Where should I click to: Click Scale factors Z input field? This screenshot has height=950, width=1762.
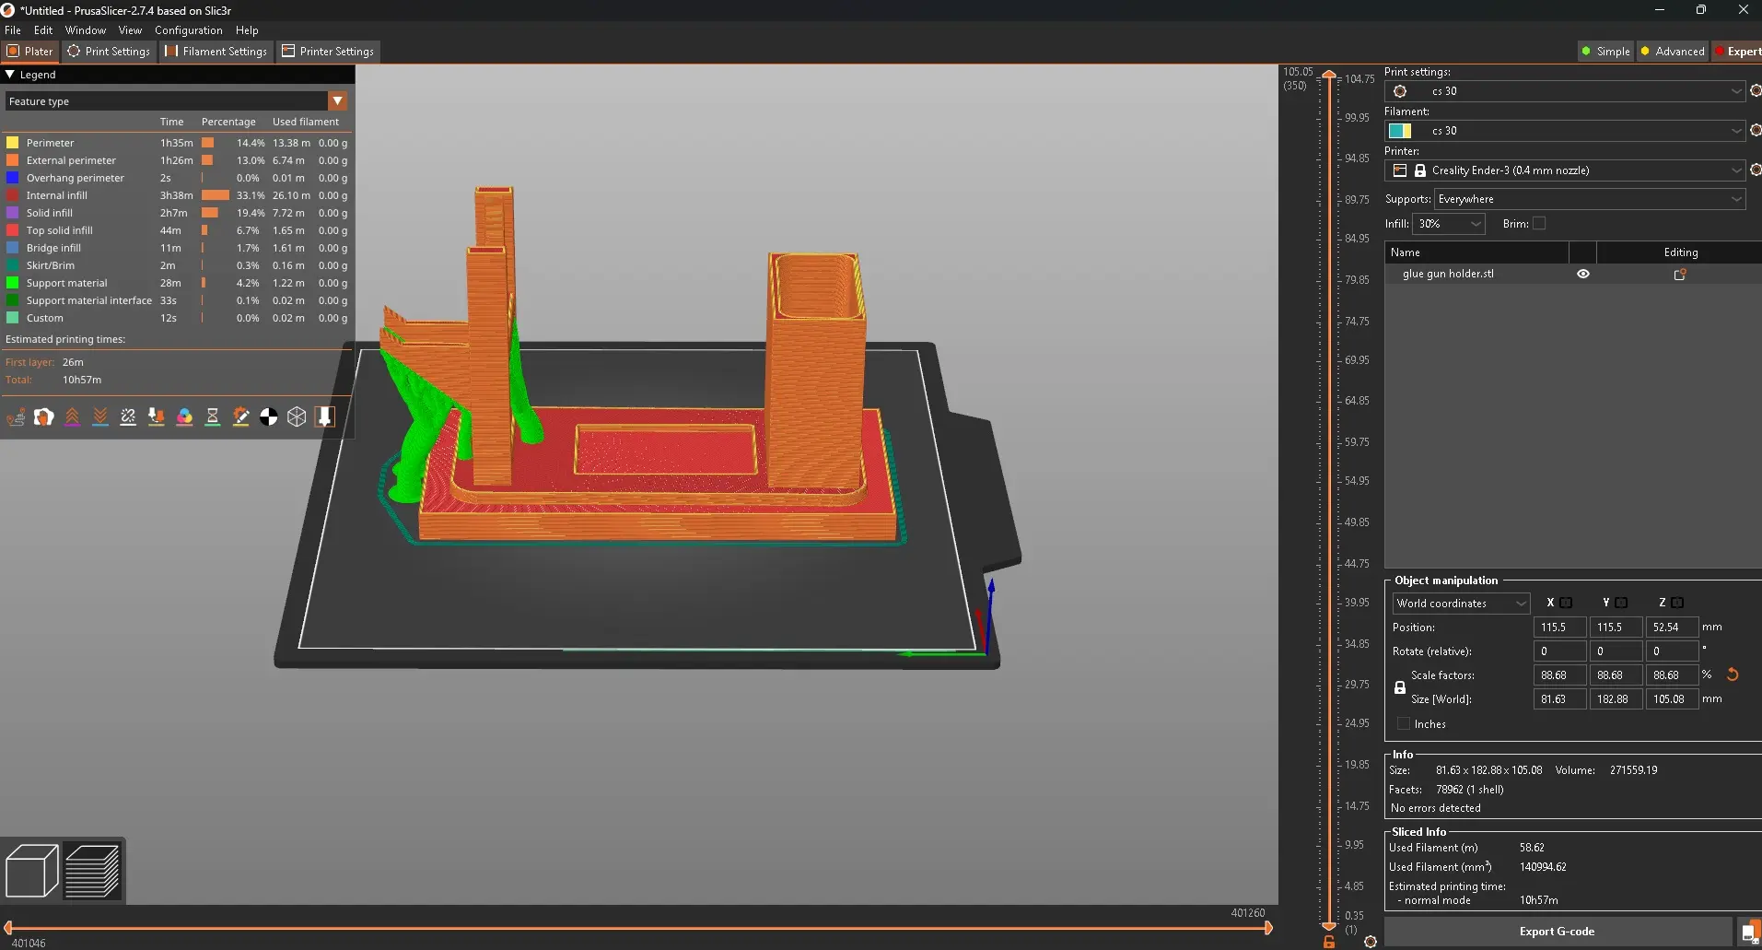pos(1672,675)
